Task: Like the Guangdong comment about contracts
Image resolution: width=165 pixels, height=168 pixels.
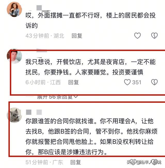Action: pos(133,162)
